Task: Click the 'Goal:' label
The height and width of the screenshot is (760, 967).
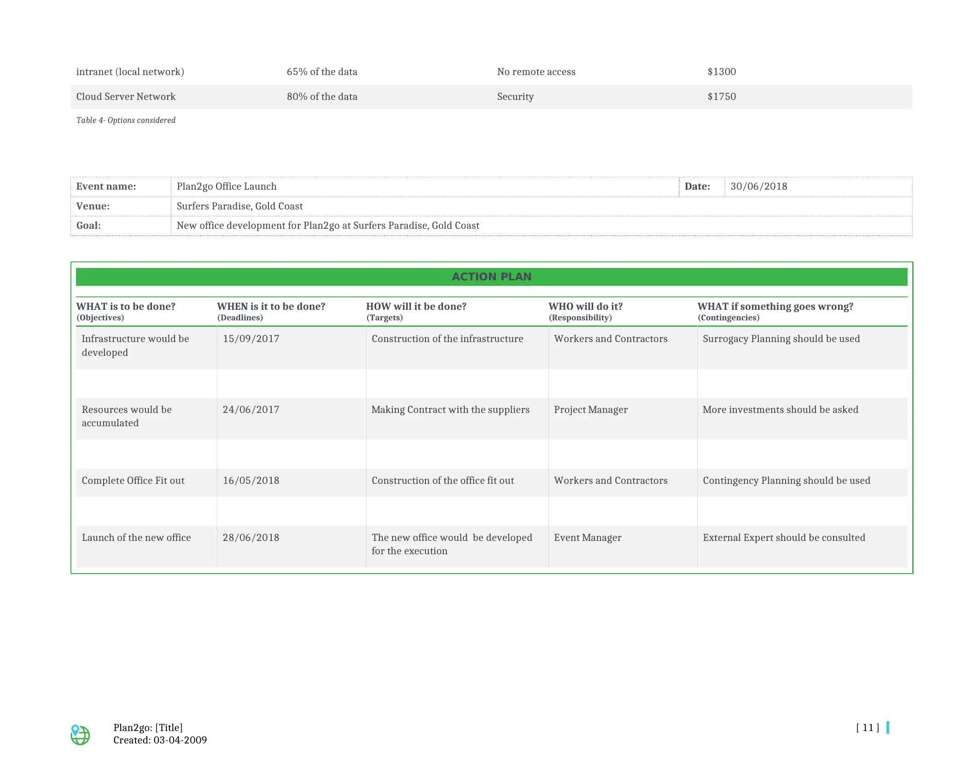Action: [88, 226]
